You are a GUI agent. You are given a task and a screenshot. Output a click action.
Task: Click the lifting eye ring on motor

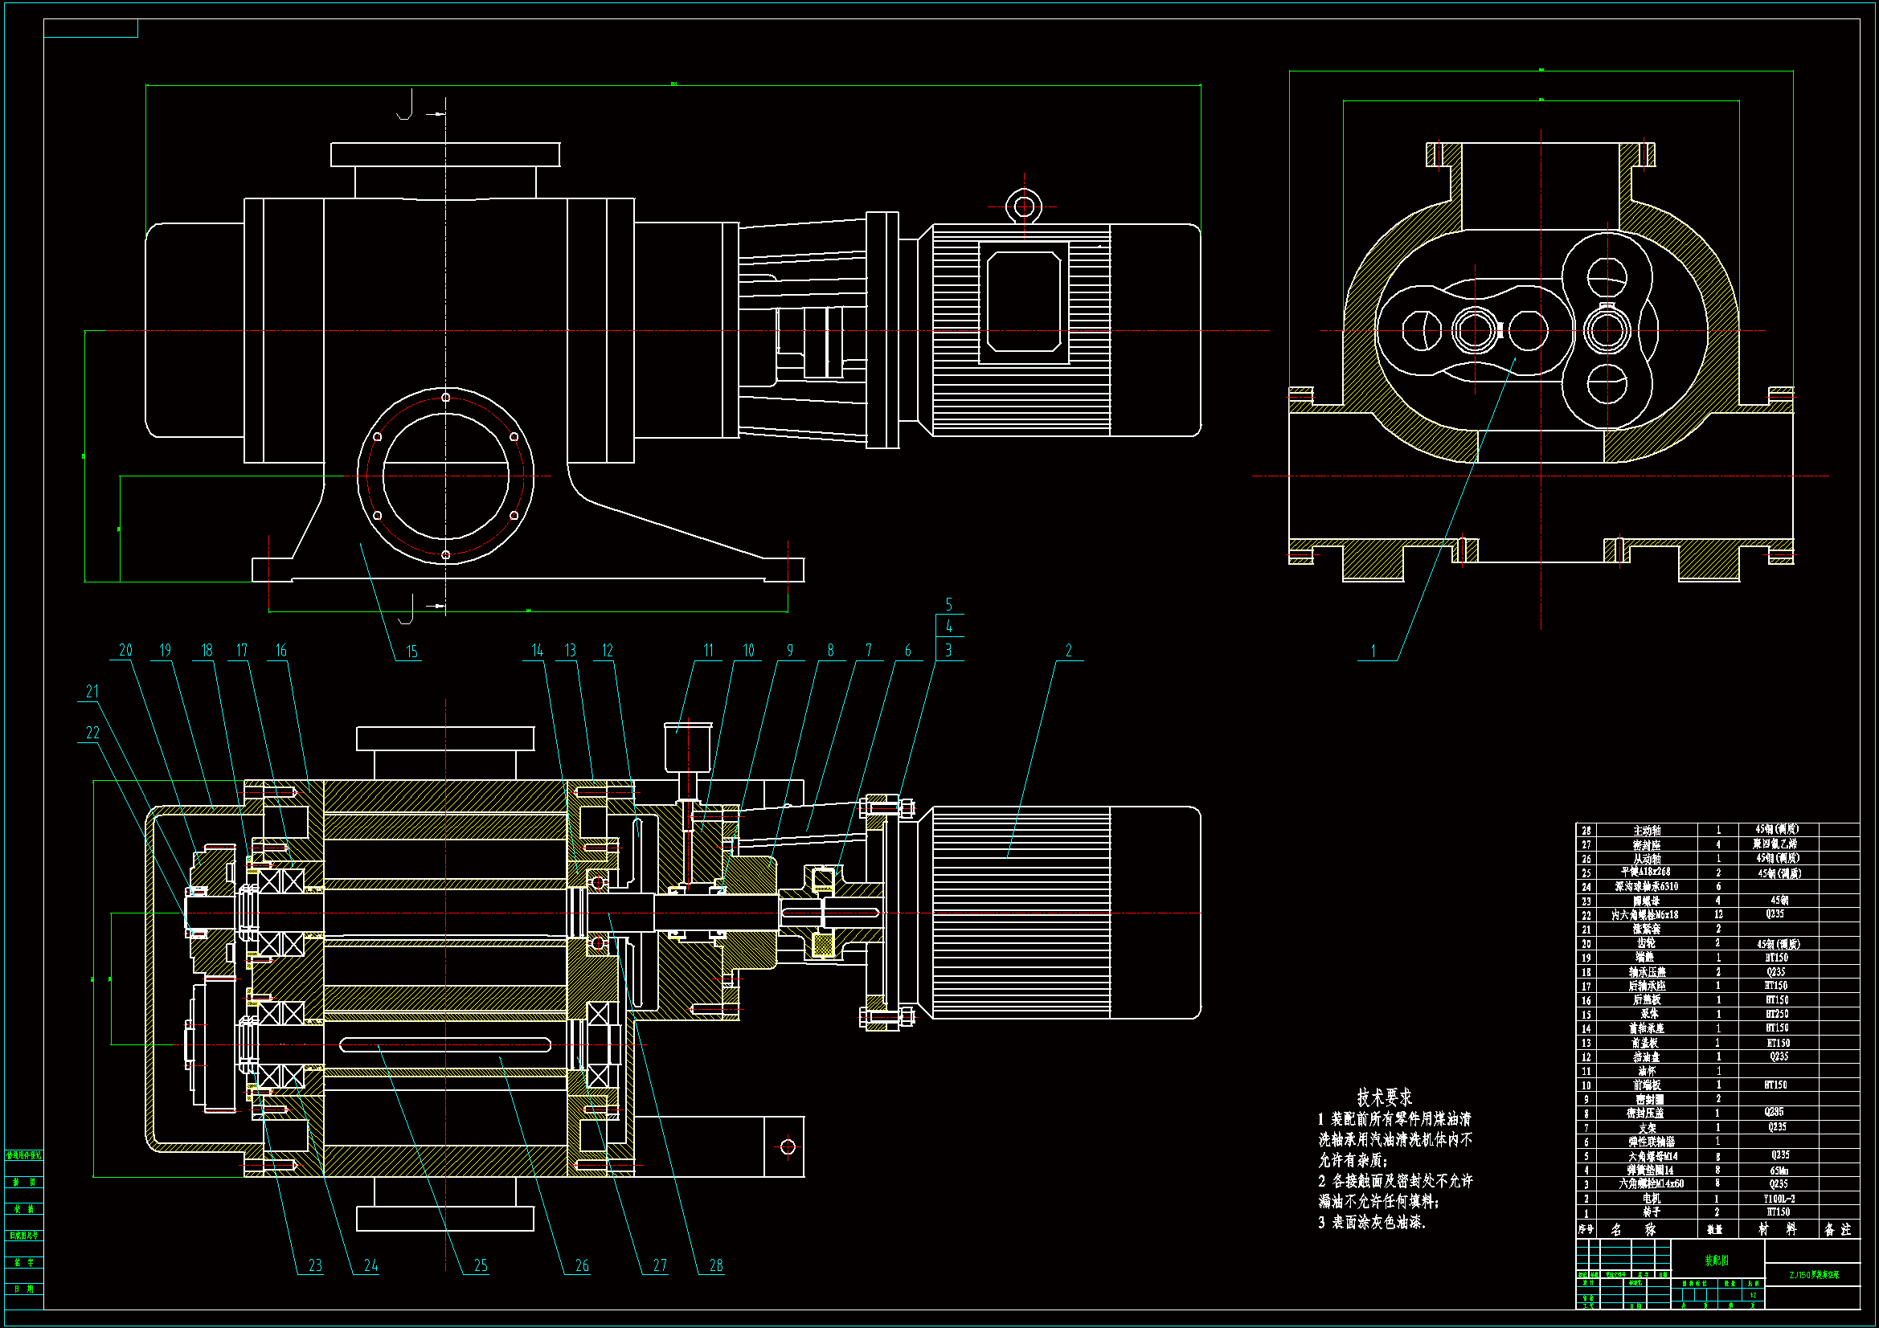(1024, 206)
